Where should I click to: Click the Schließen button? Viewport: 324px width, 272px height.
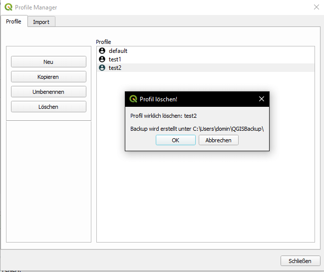300,261
